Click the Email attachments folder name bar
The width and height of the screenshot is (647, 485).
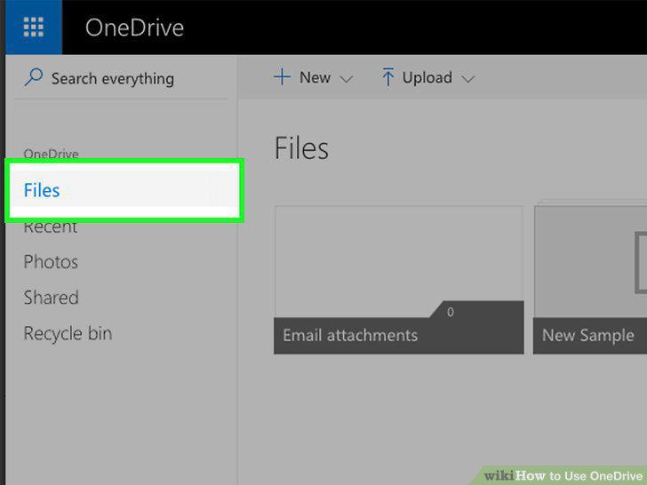pyautogui.click(x=399, y=335)
